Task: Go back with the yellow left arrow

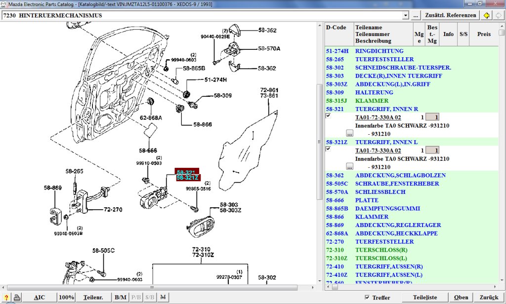Action: coord(486,15)
